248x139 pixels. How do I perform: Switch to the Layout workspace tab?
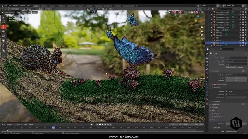pyautogui.click(x=36, y=6)
